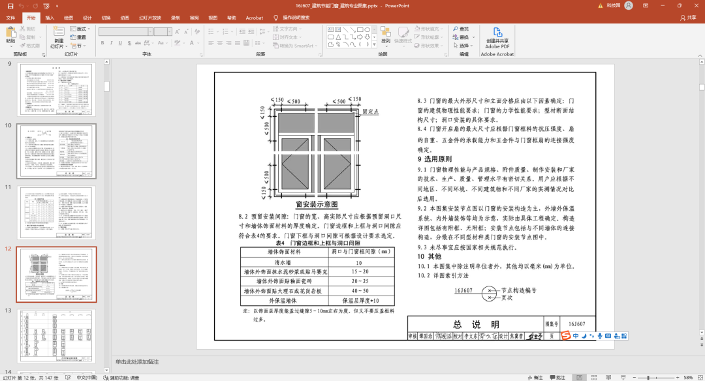Click the Decrease Indent icon

coord(242,31)
